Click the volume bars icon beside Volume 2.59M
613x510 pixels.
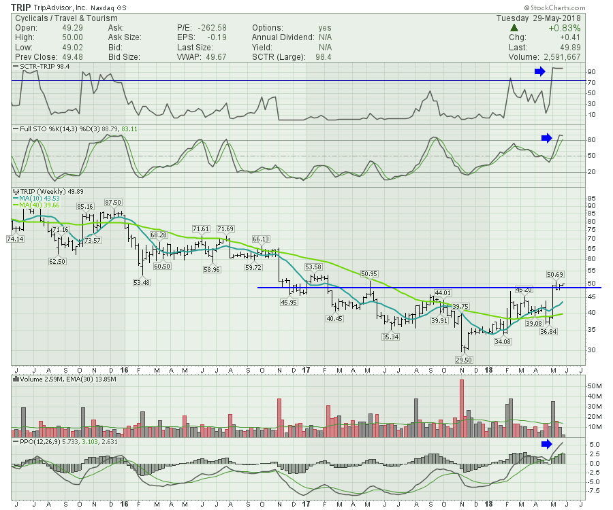(x=16, y=379)
